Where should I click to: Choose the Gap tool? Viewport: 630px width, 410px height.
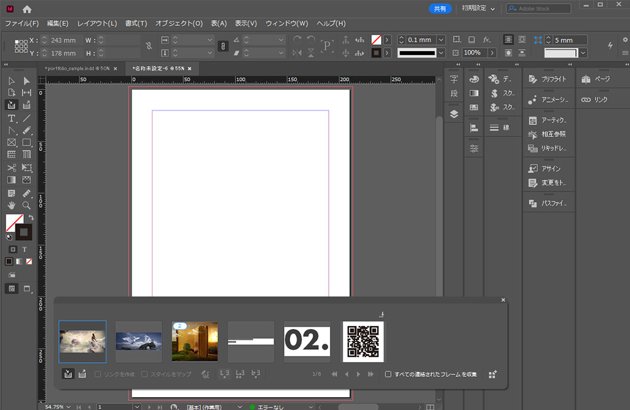[26, 93]
